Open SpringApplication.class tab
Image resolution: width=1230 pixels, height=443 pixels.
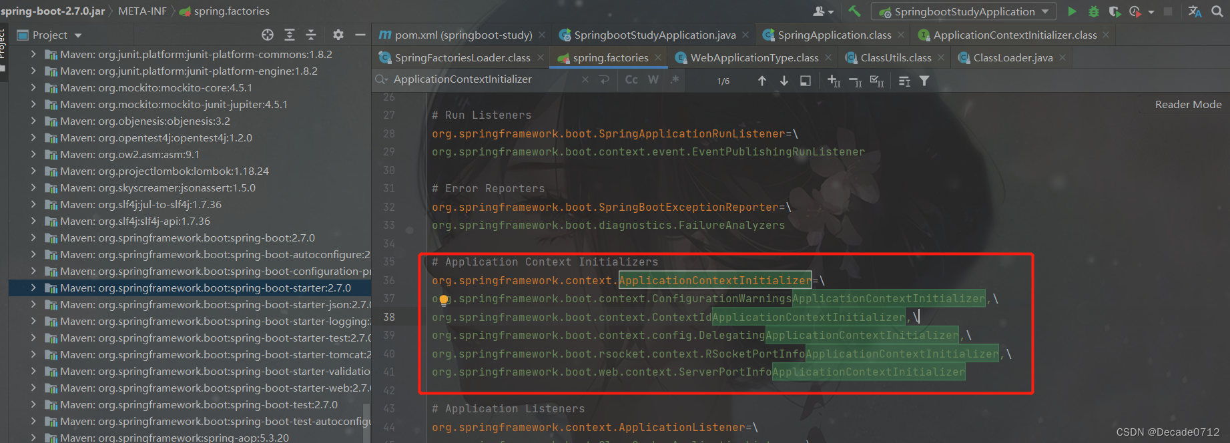click(x=834, y=35)
